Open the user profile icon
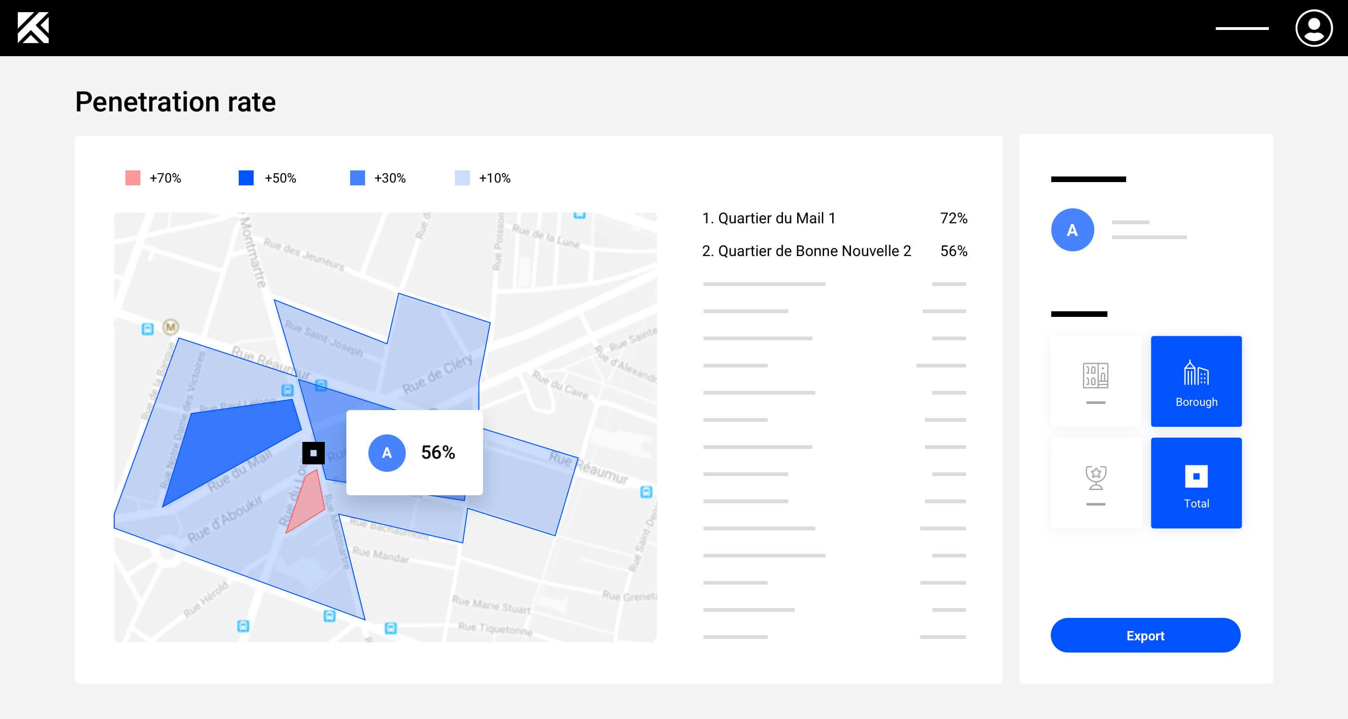 (x=1313, y=28)
